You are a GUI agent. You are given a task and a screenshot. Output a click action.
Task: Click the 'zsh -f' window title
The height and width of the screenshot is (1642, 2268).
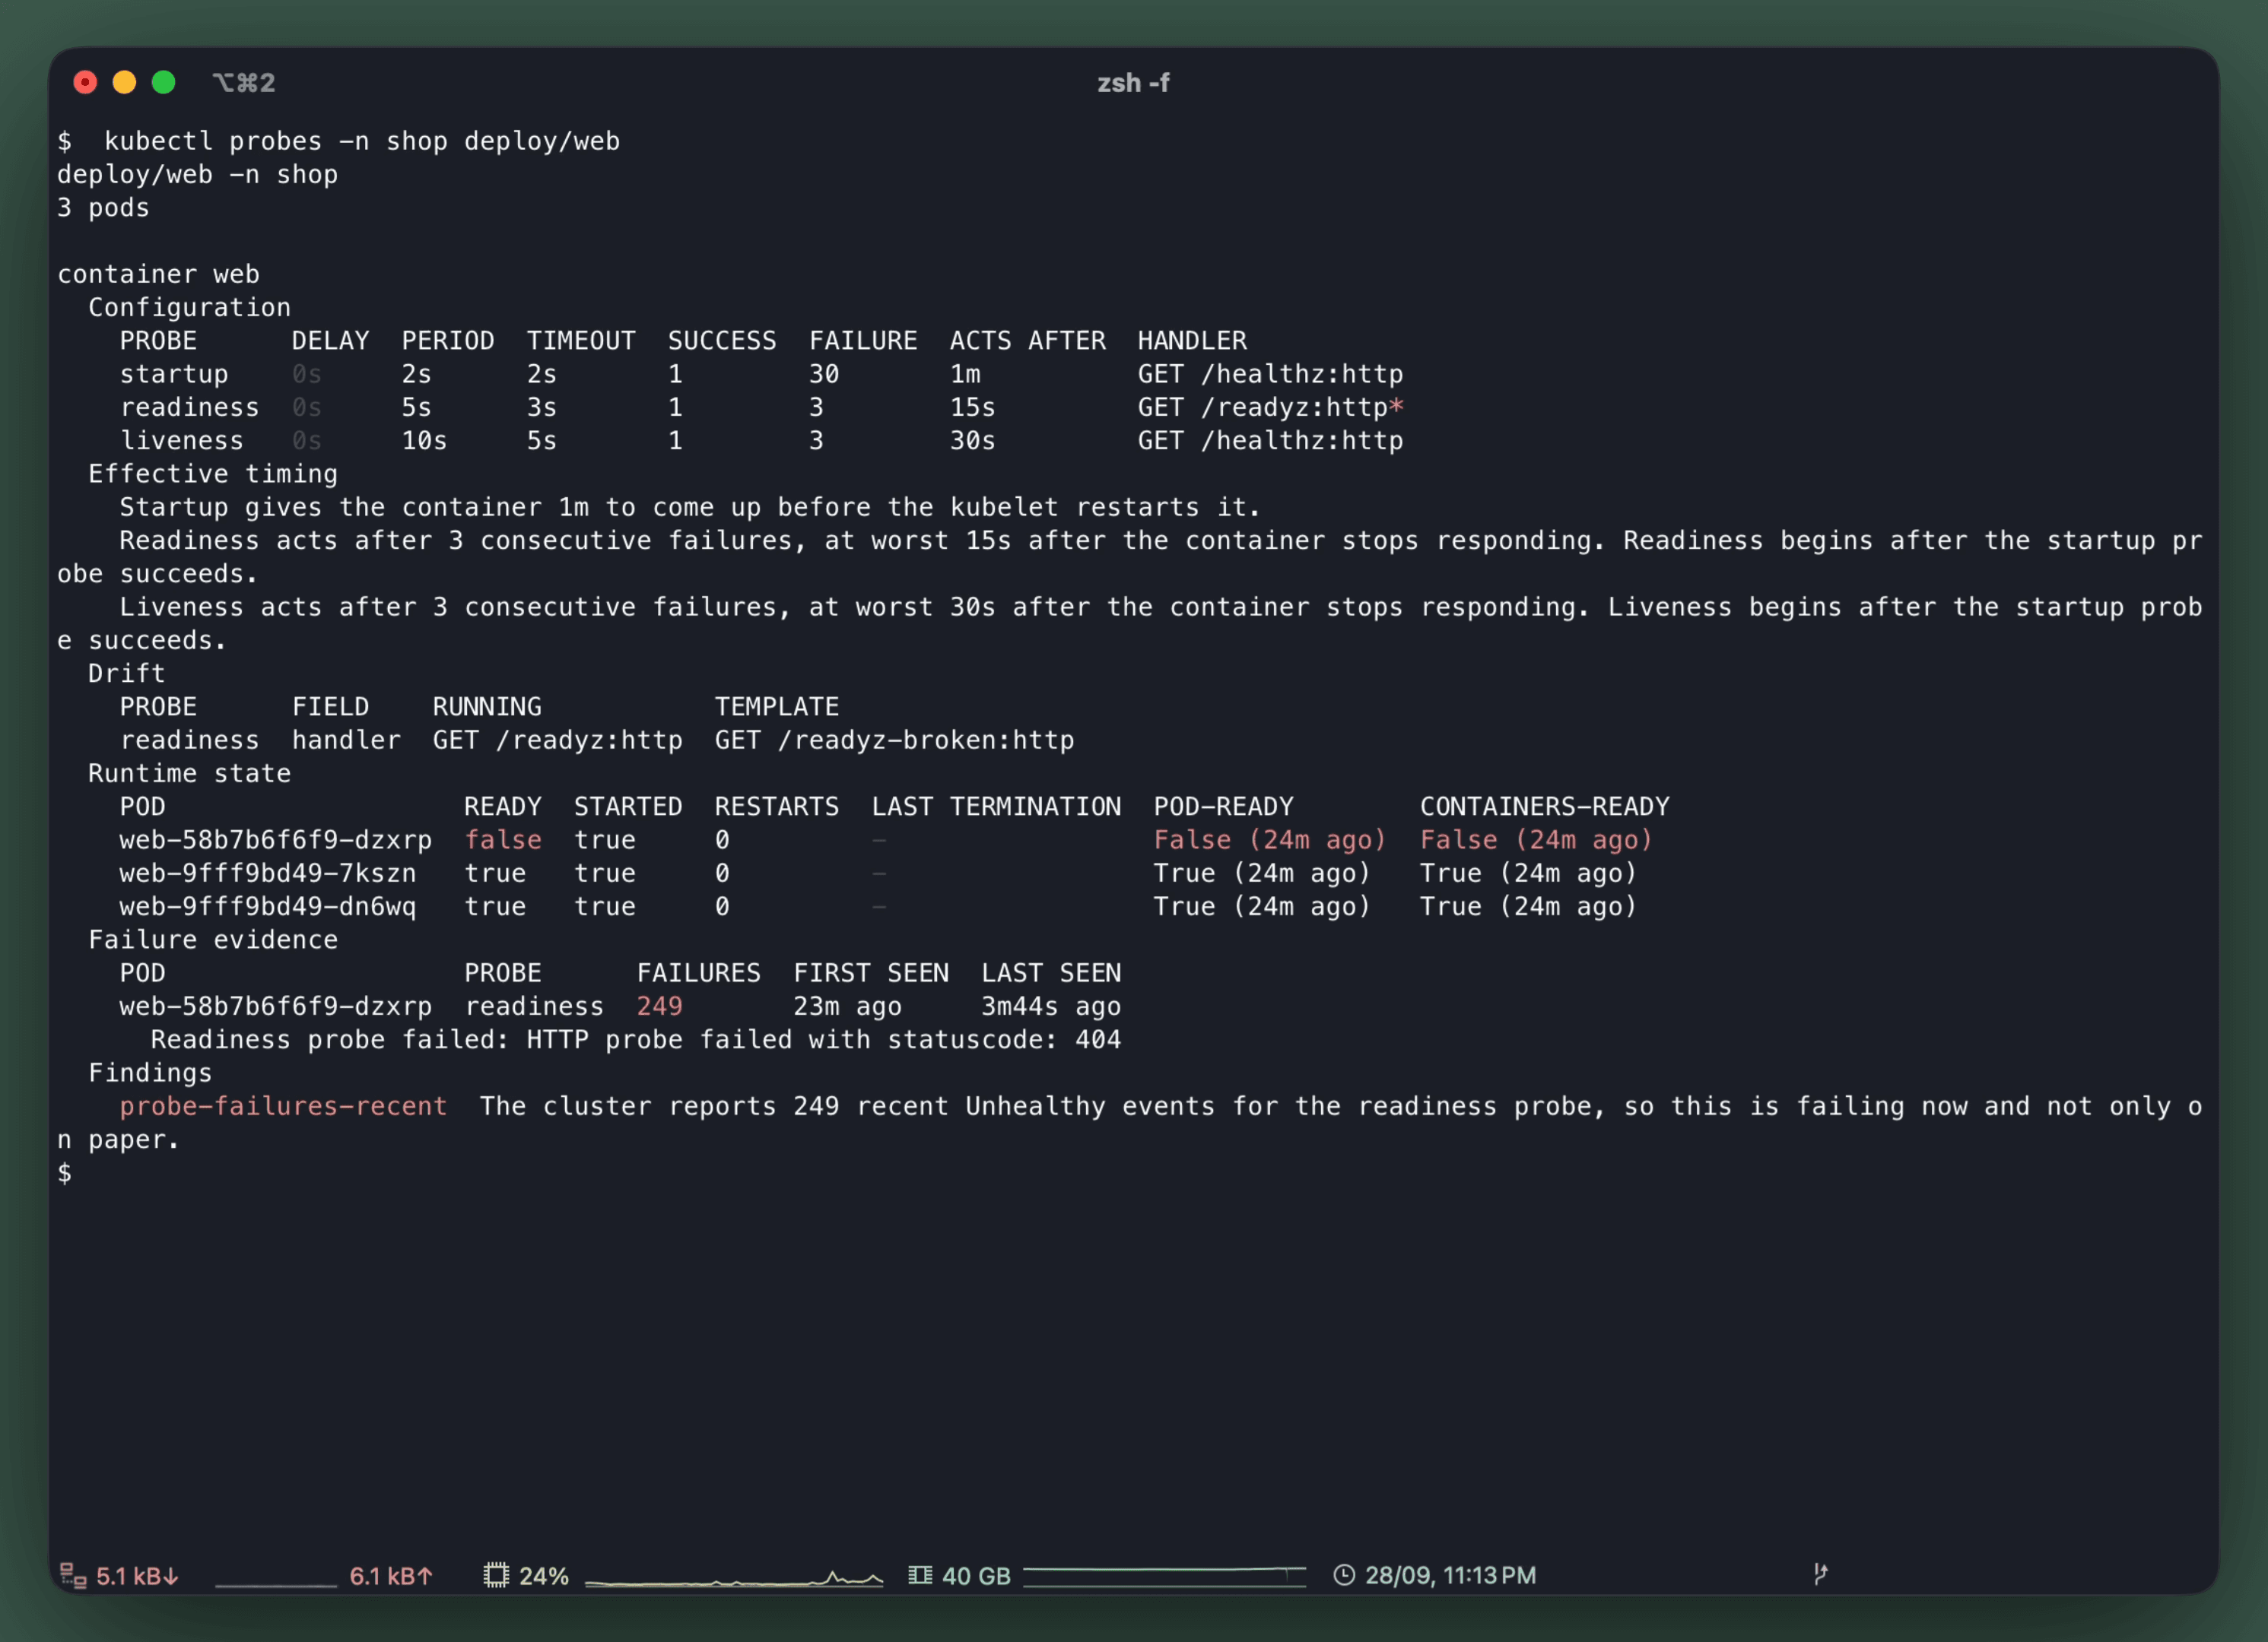[1133, 82]
